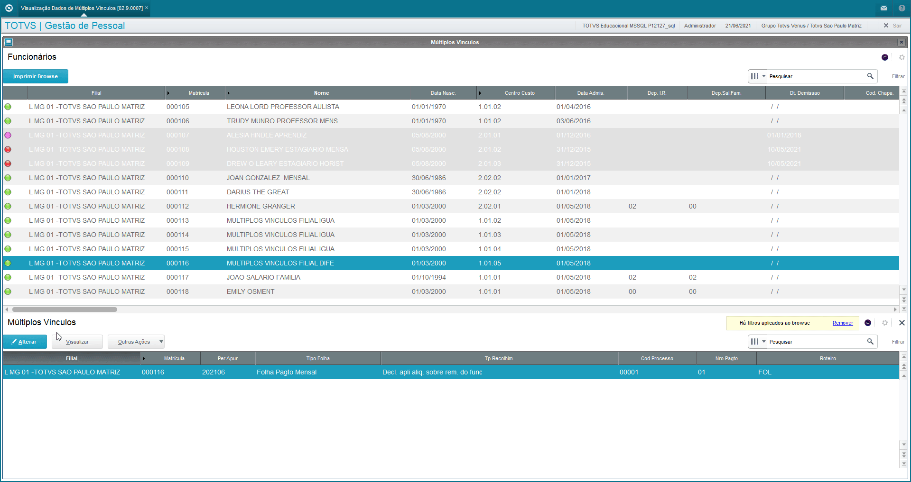Open the mail envelope icon

884,8
